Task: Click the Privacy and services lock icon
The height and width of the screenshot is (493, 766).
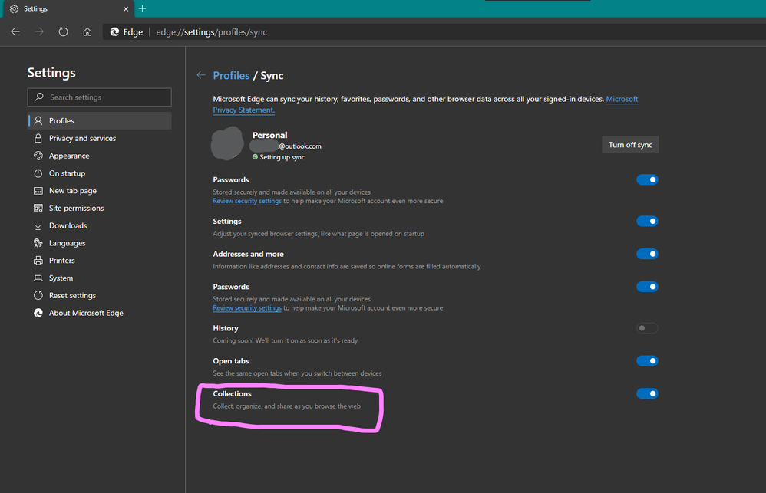Action: tap(38, 138)
